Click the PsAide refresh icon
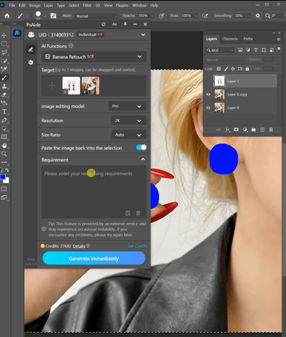 [103, 24]
